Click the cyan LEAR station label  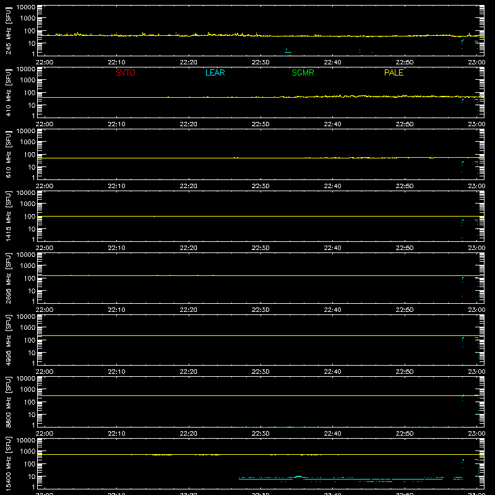point(215,72)
